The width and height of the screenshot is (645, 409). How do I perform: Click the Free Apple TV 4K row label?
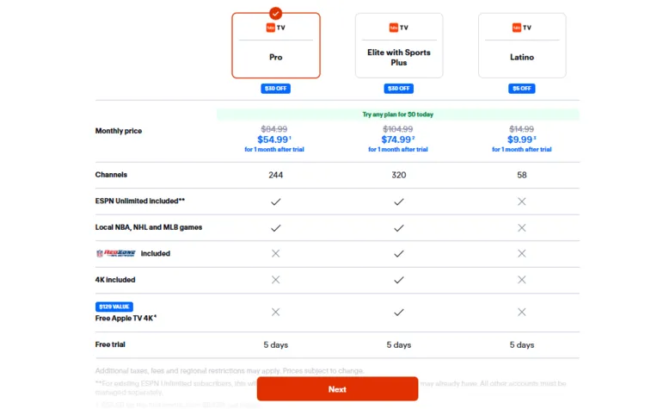coord(126,318)
